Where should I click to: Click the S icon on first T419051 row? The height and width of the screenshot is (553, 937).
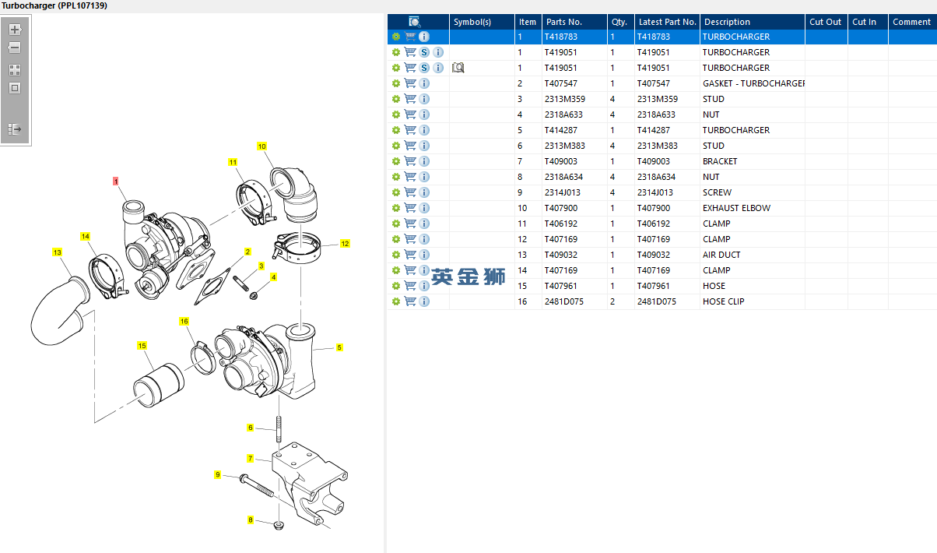tap(424, 52)
